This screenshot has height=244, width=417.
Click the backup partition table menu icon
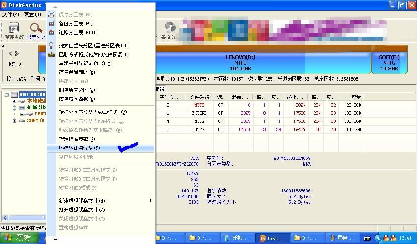point(51,23)
